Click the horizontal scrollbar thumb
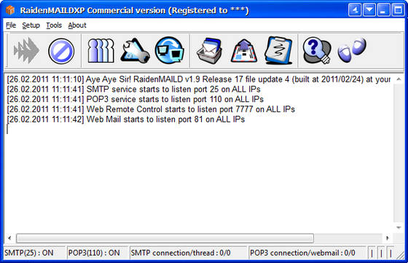This screenshot has width=408, height=263. tap(165, 238)
